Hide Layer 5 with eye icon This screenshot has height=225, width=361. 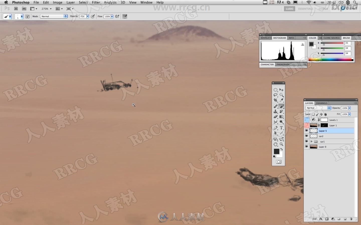307,131
